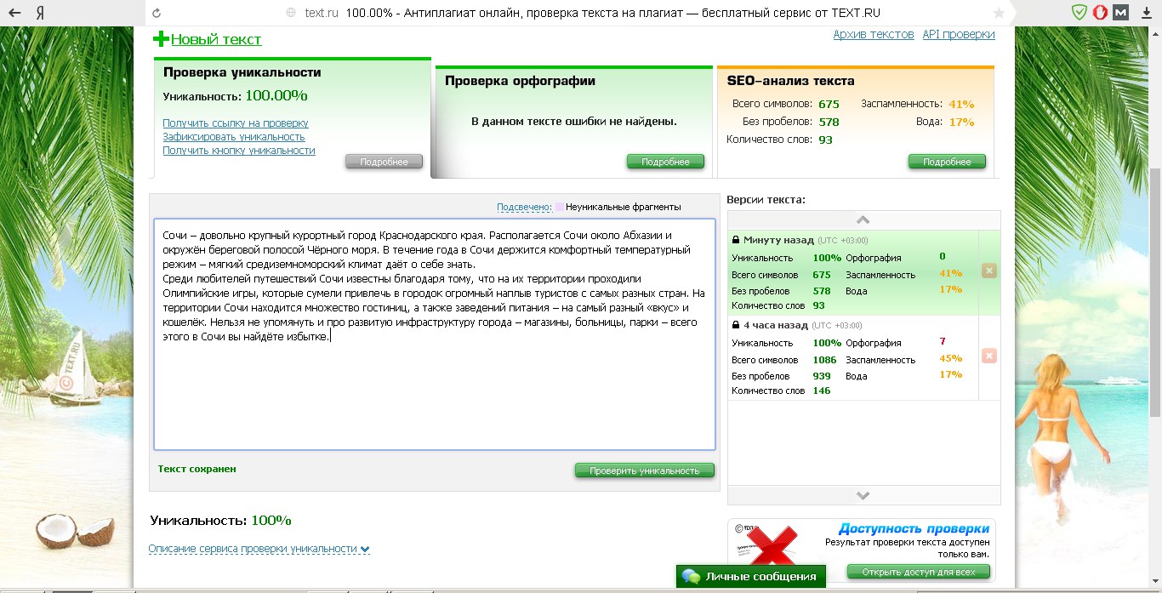Open the green shield protection extension
The height and width of the screenshot is (593, 1162).
point(1079,13)
